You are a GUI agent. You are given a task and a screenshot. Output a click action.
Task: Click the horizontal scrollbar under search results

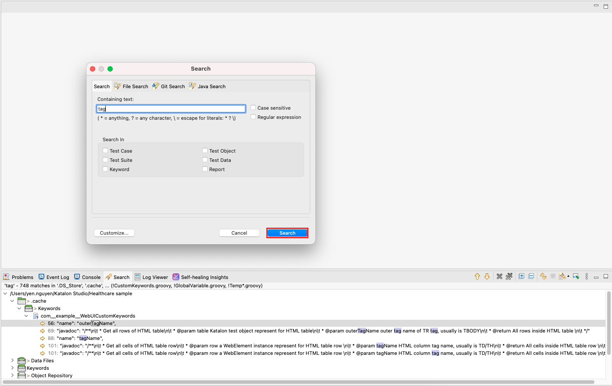298,382
